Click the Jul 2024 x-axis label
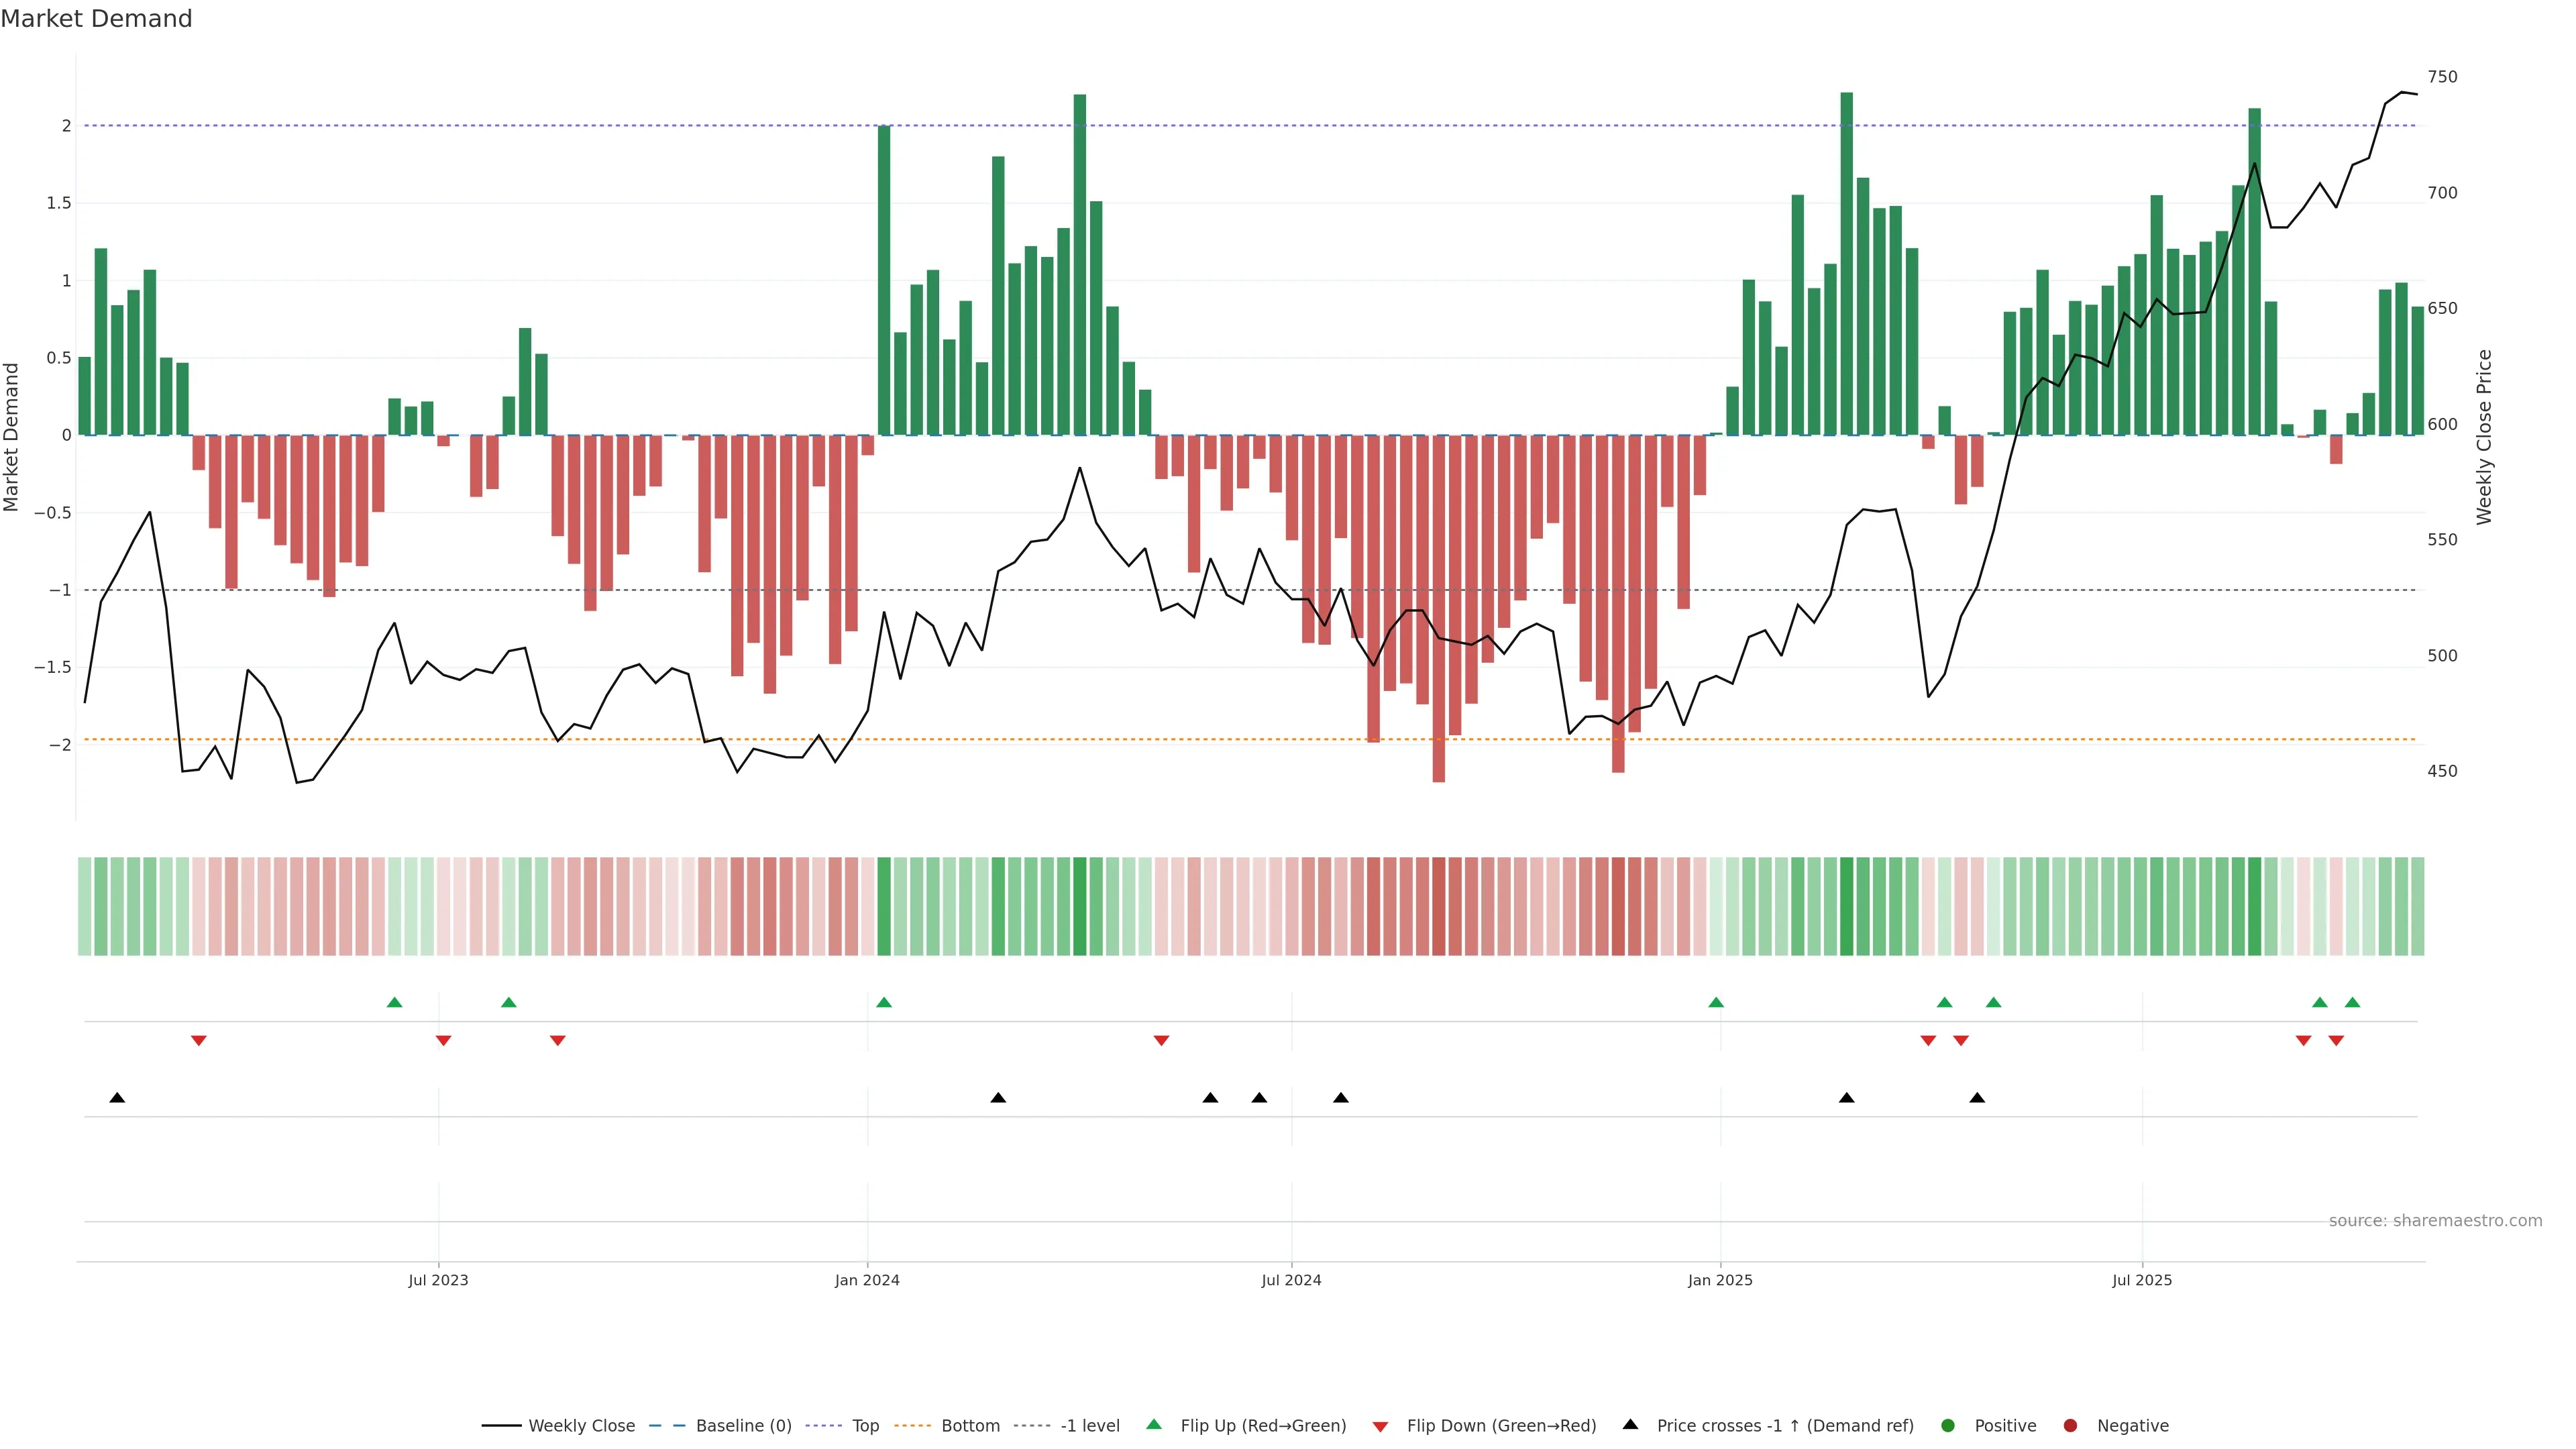This screenshot has width=2576, height=1449. [1291, 1280]
